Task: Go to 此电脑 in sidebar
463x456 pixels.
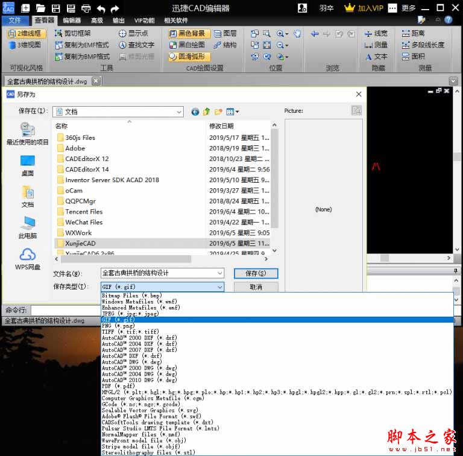Action: (x=28, y=227)
